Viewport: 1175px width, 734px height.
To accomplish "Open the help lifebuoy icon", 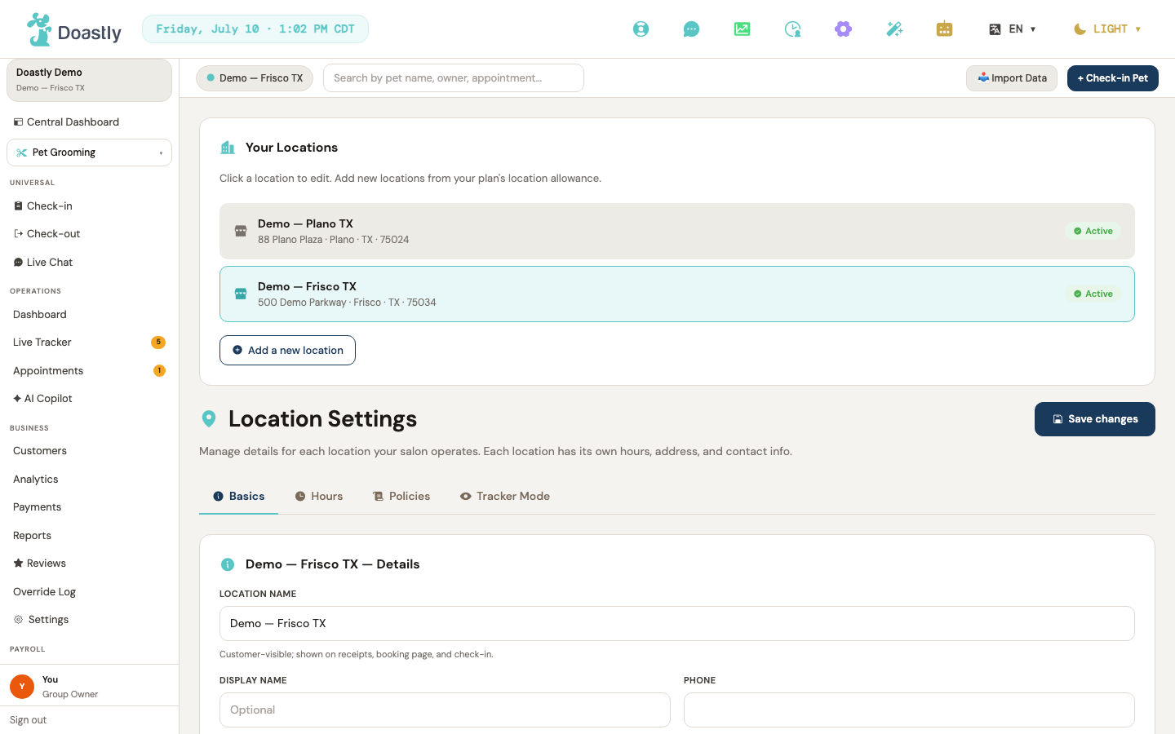I will pos(641,29).
